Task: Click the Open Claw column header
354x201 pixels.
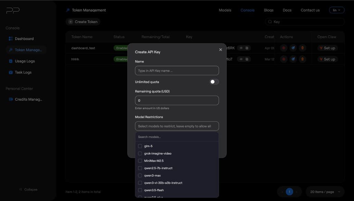Action: pos(327,37)
